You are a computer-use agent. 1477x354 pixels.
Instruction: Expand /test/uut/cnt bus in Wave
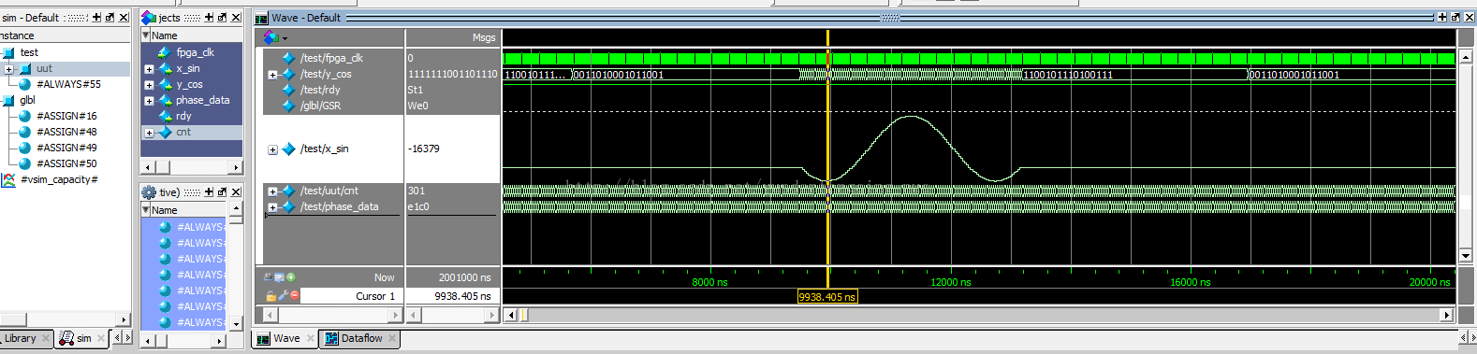click(272, 191)
